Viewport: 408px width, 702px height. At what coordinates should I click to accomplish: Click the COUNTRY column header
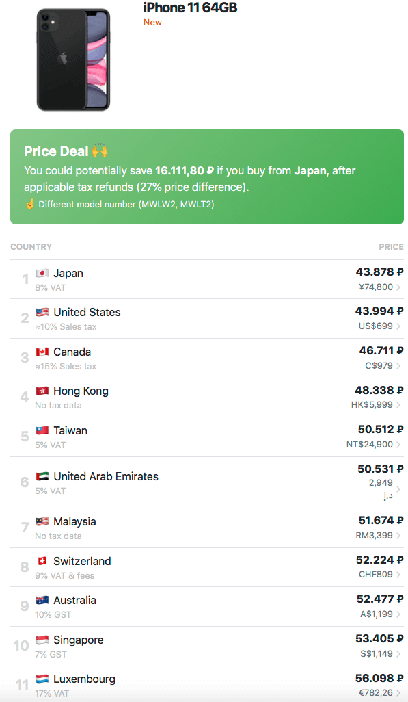click(x=31, y=247)
